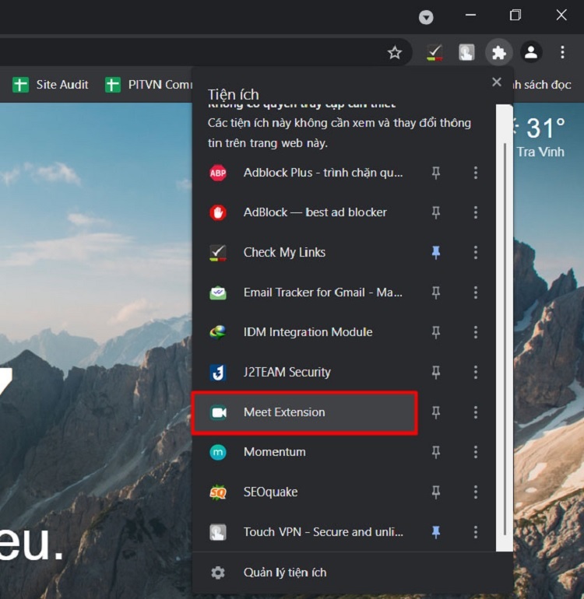Close the Tiện ích extensions popup
The width and height of the screenshot is (584, 599).
[497, 82]
